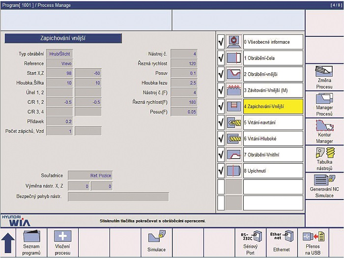The image size is (344, 258).
Task: Click Vložení procesu plus button
Action: tap(62, 243)
